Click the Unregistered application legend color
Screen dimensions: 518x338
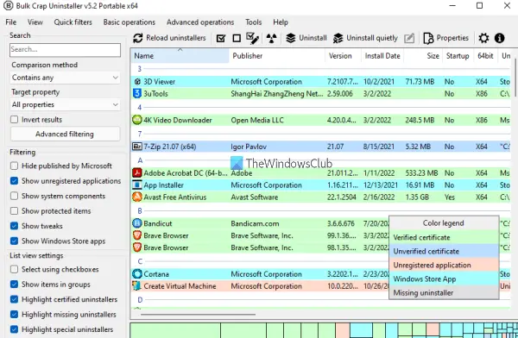coord(444,265)
